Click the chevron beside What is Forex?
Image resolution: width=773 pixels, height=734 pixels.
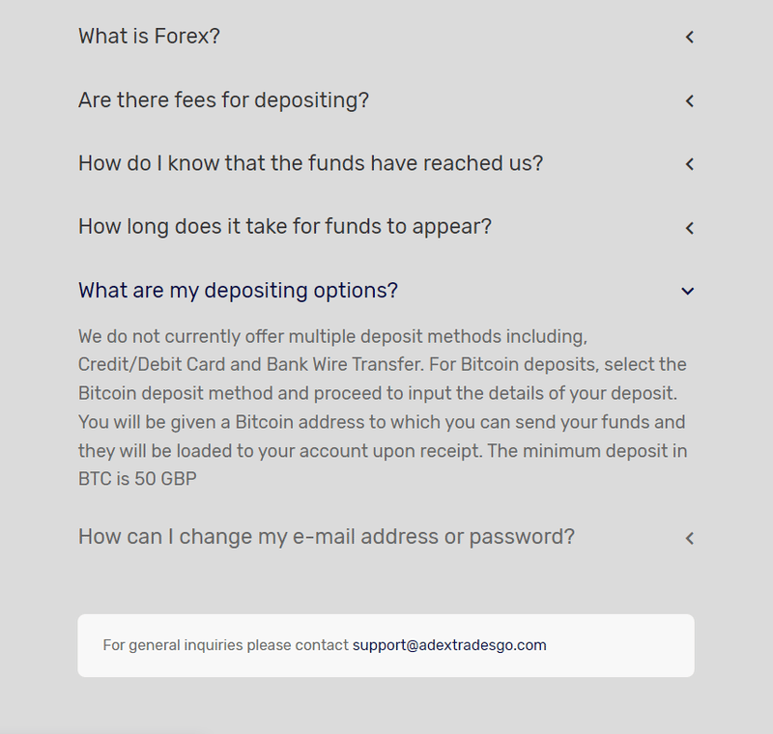pyautogui.click(x=689, y=37)
